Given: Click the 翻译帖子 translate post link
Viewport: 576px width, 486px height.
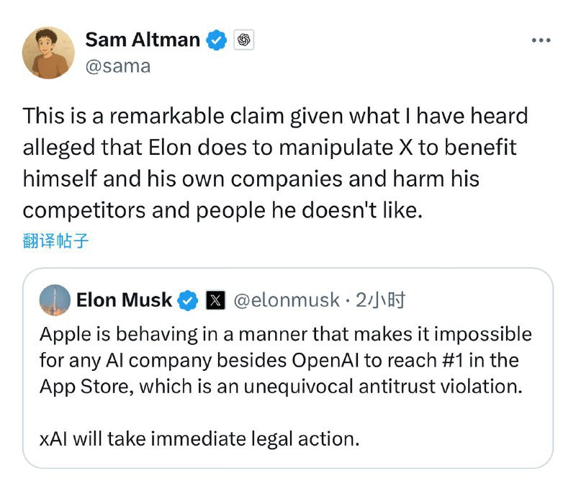Looking at the screenshot, I should pos(55,240).
